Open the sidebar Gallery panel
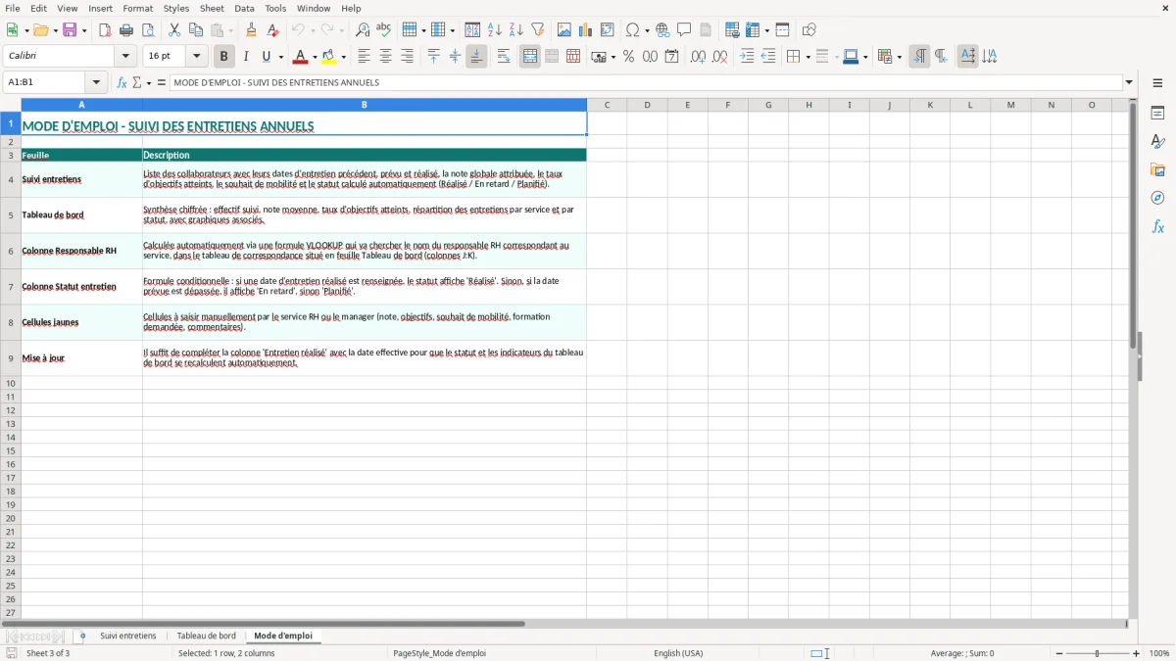 pos(1157,170)
